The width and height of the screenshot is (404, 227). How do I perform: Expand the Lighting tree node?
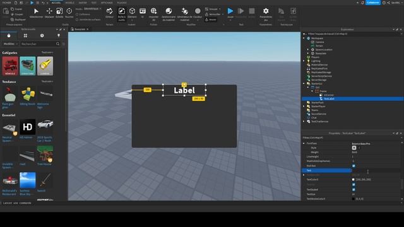[x=304, y=61]
